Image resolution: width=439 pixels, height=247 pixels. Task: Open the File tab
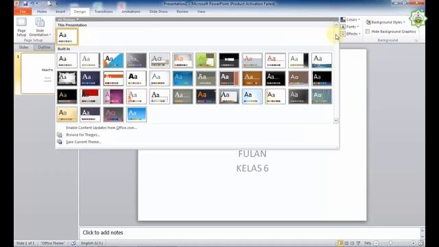tap(23, 12)
